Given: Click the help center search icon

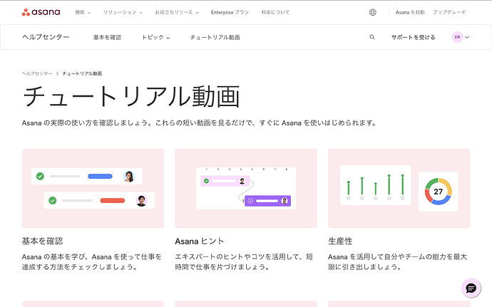Looking at the screenshot, I should (x=372, y=37).
